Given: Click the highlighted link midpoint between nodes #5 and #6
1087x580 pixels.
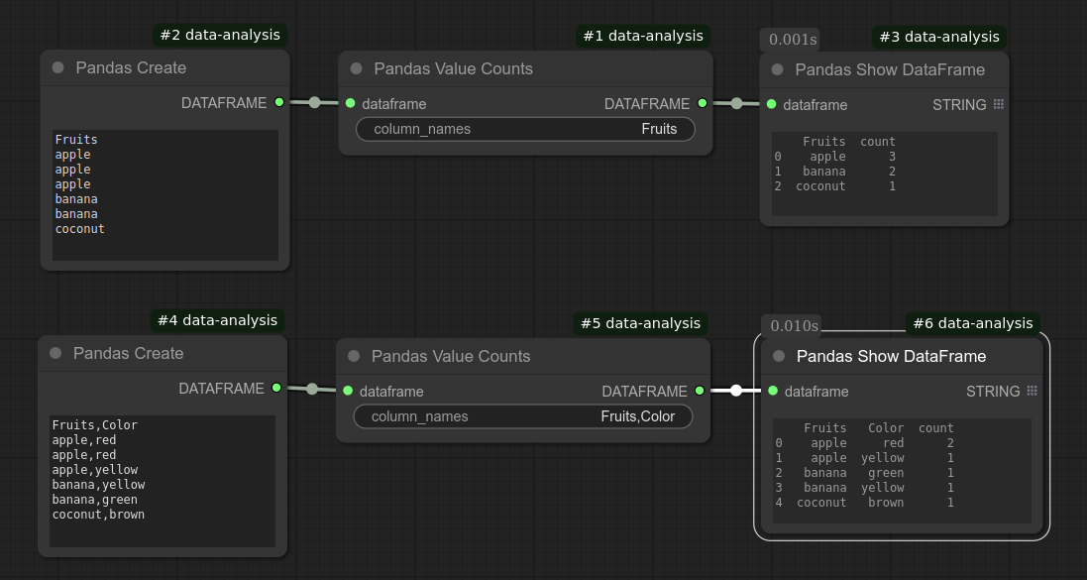Looking at the screenshot, I should (735, 391).
